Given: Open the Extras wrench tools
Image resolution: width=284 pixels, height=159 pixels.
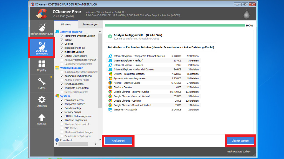Looking at the screenshot, I should 42,83.
